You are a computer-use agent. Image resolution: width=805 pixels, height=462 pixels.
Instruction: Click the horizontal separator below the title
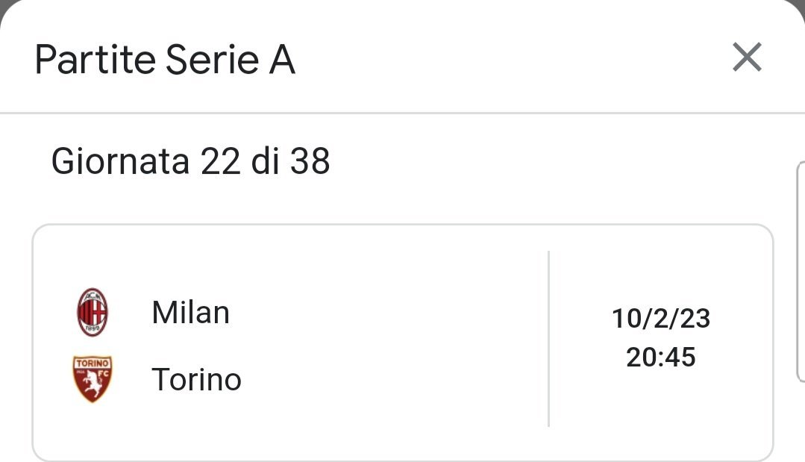[403, 113]
